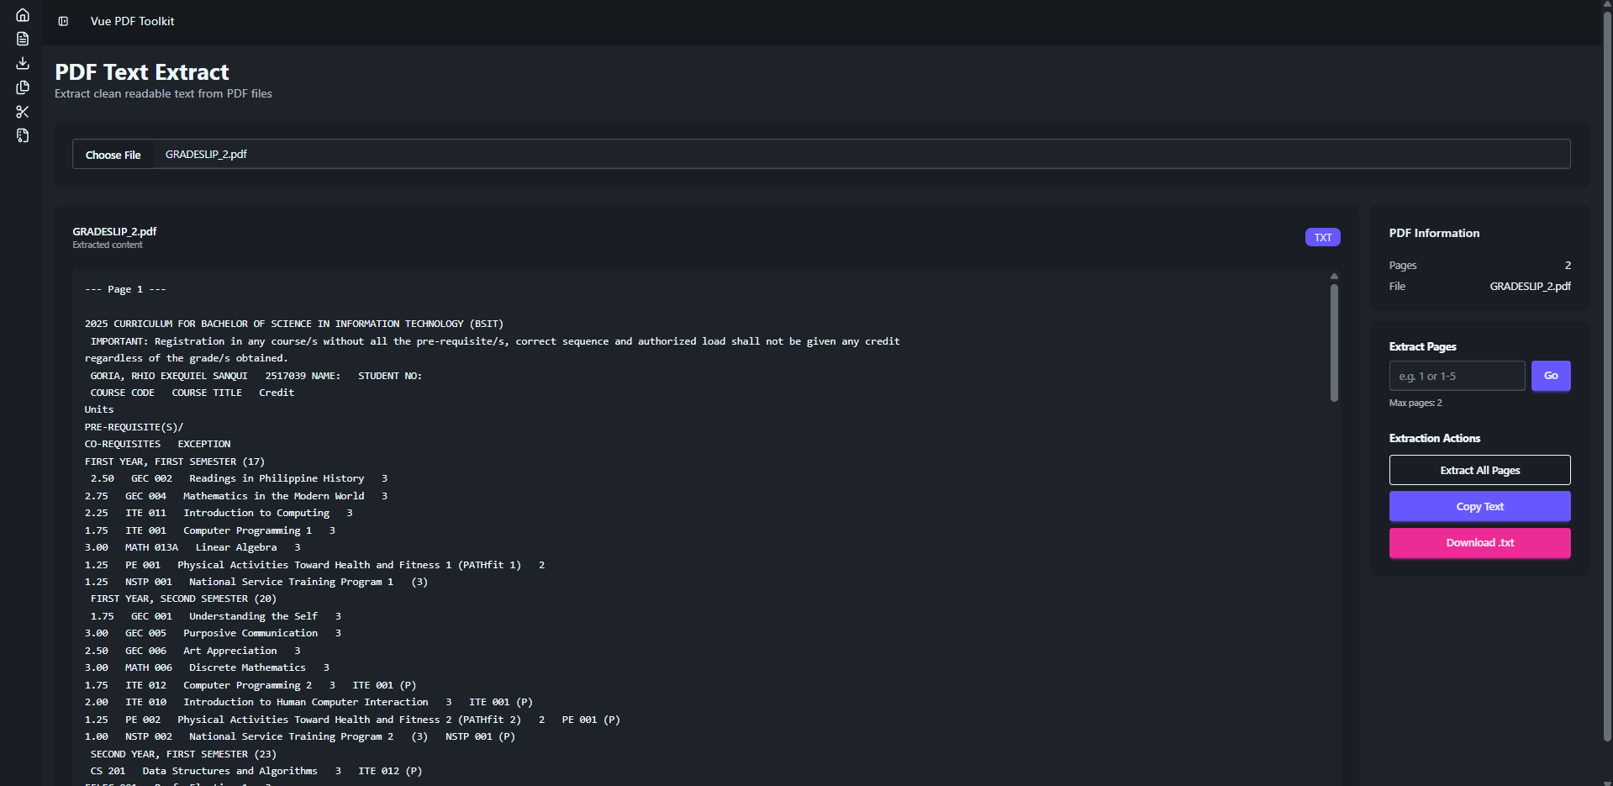Click the 'Understanding the Self' row
Viewport: 1613px width, 786px height.
216,616
